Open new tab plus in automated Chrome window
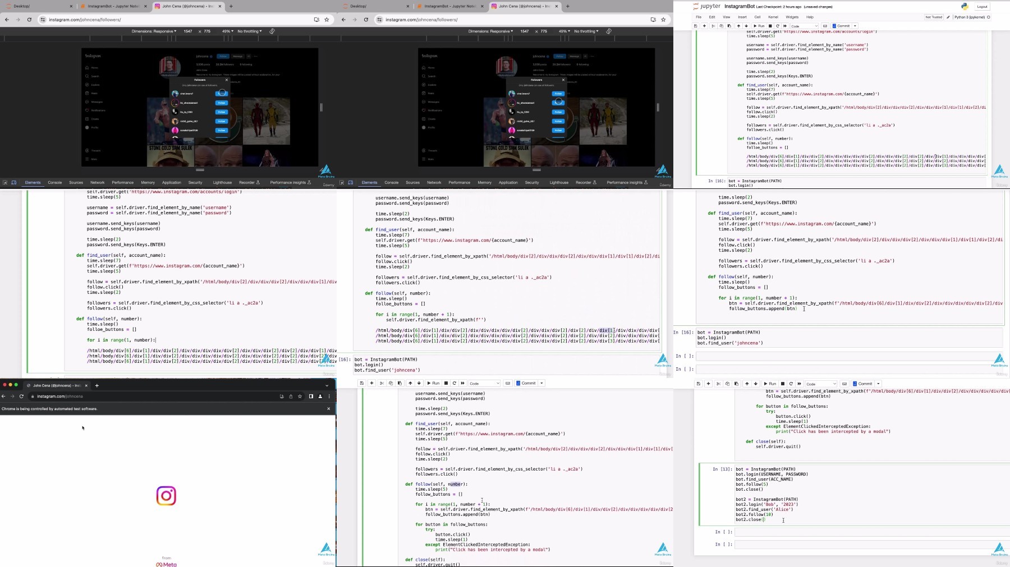 click(97, 385)
